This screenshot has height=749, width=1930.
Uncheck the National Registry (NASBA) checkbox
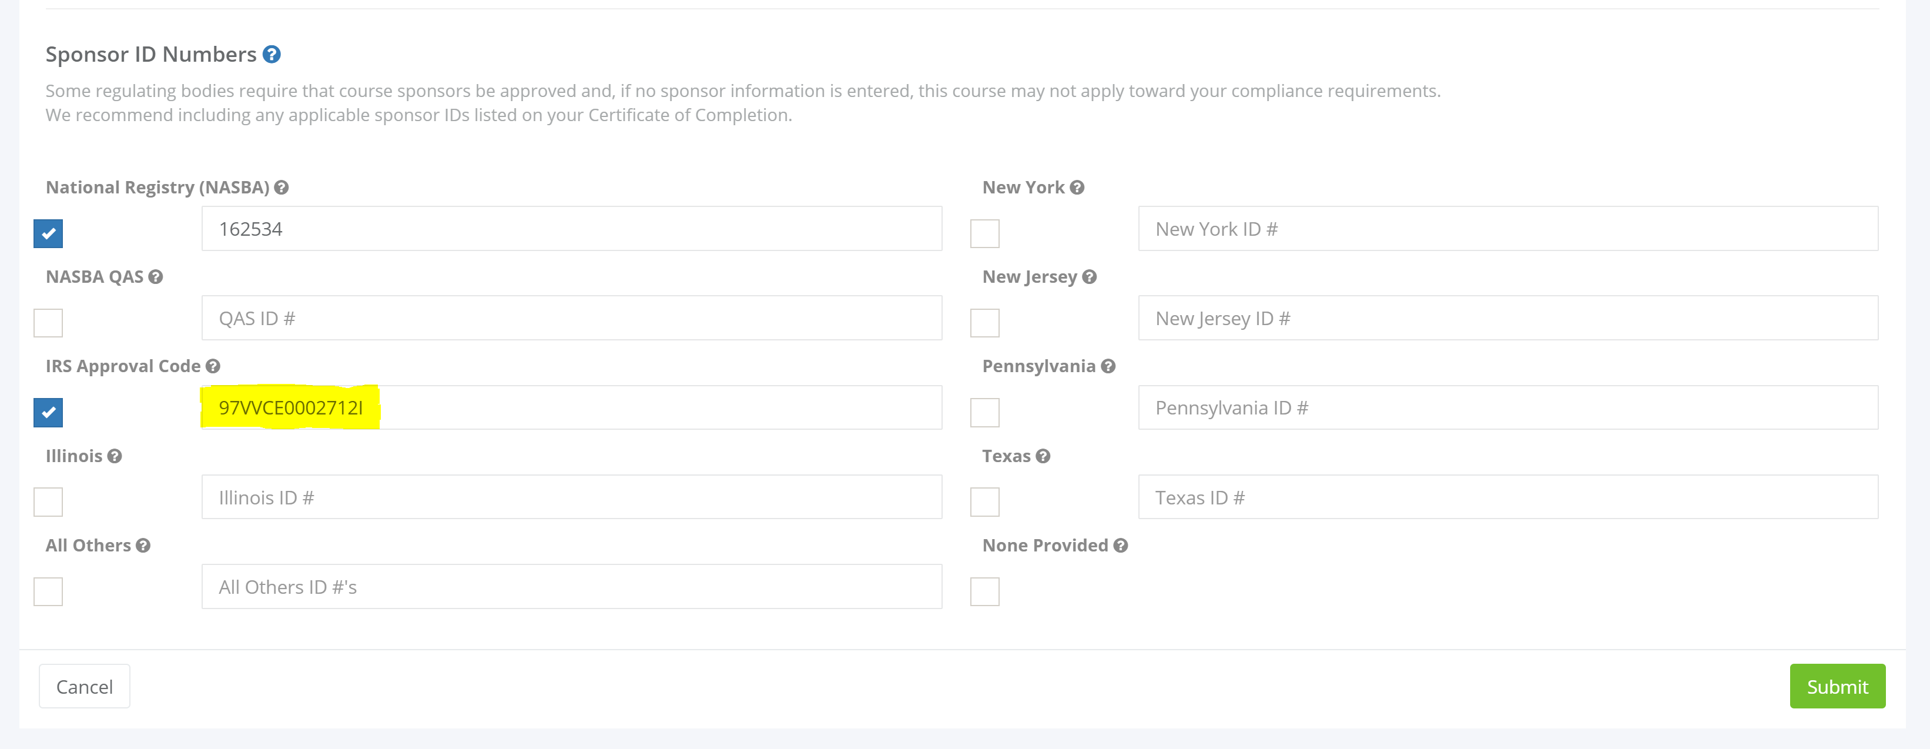(x=48, y=233)
